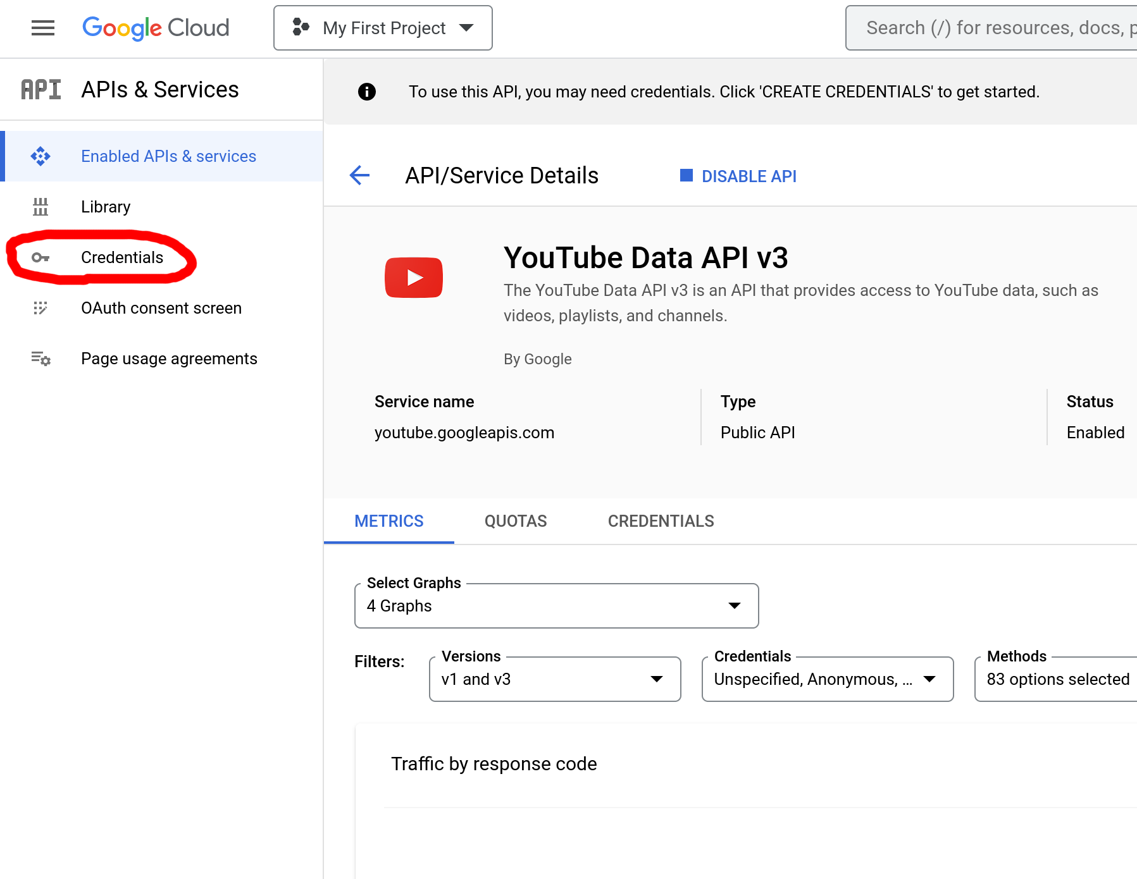Switch to the CREDENTIALS tab

(x=661, y=521)
